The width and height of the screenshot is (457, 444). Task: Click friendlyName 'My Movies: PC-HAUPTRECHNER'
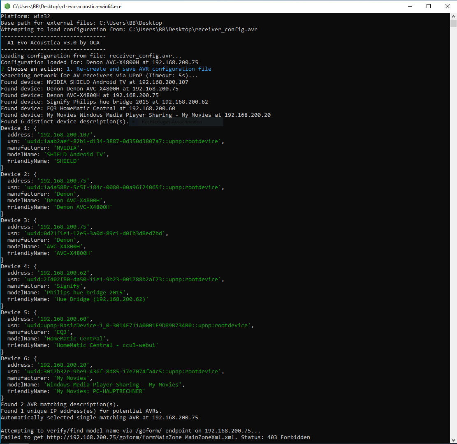[x=100, y=391]
